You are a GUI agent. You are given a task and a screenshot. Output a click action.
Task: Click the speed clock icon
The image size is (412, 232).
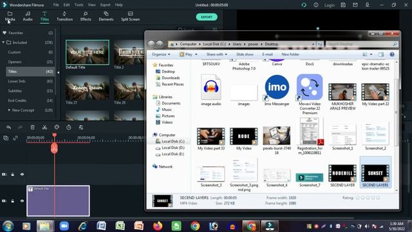point(69,128)
